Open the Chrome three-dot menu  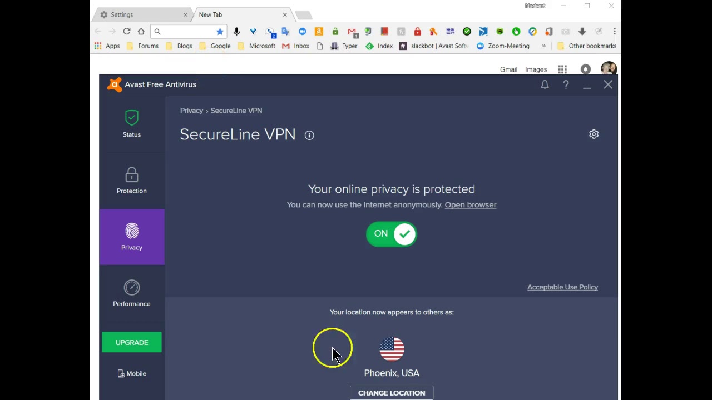point(614,32)
